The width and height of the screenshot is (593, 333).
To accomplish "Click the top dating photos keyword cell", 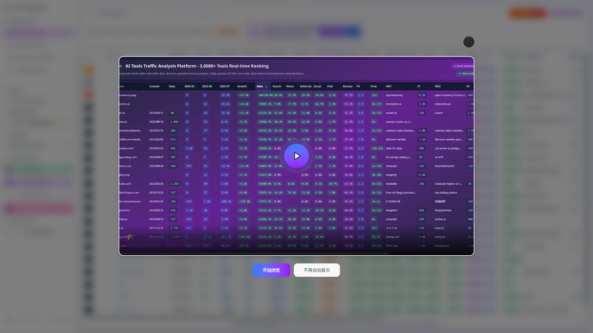I will tap(446, 192).
